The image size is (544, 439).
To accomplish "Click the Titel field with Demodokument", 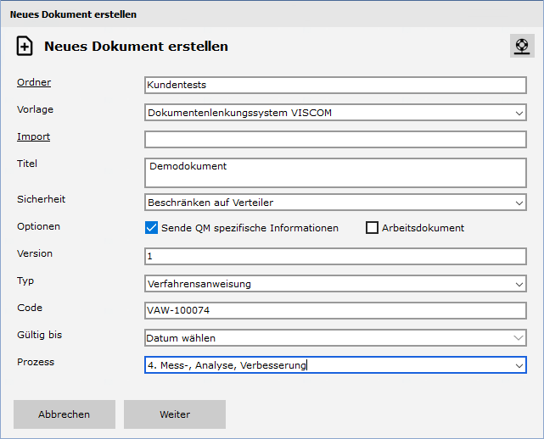I will pos(335,172).
